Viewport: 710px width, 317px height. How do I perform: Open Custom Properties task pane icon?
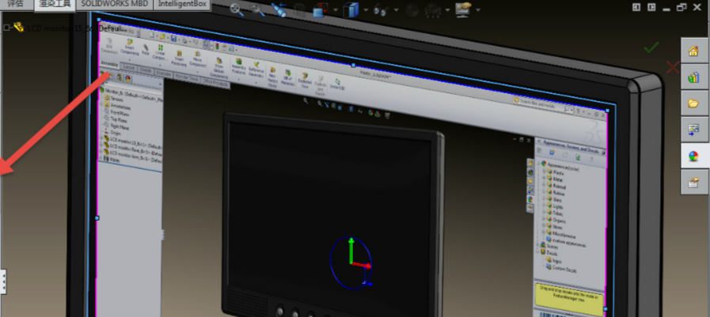pyautogui.click(x=693, y=182)
